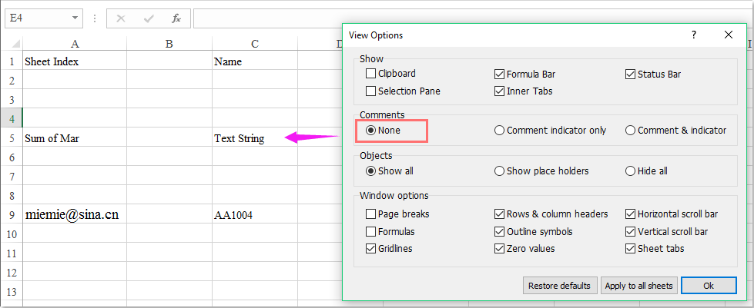754x308 pixels.
Task: Select the Comment indicator only option
Action: click(500, 131)
